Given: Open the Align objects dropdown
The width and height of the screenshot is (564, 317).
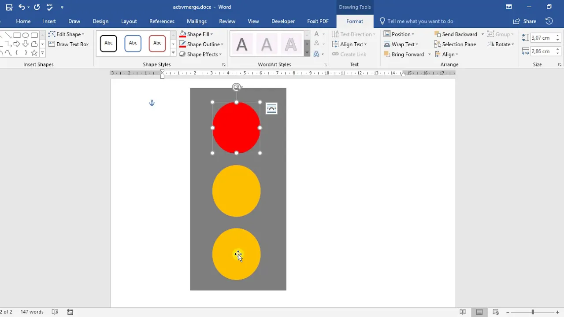Looking at the screenshot, I should point(446,54).
